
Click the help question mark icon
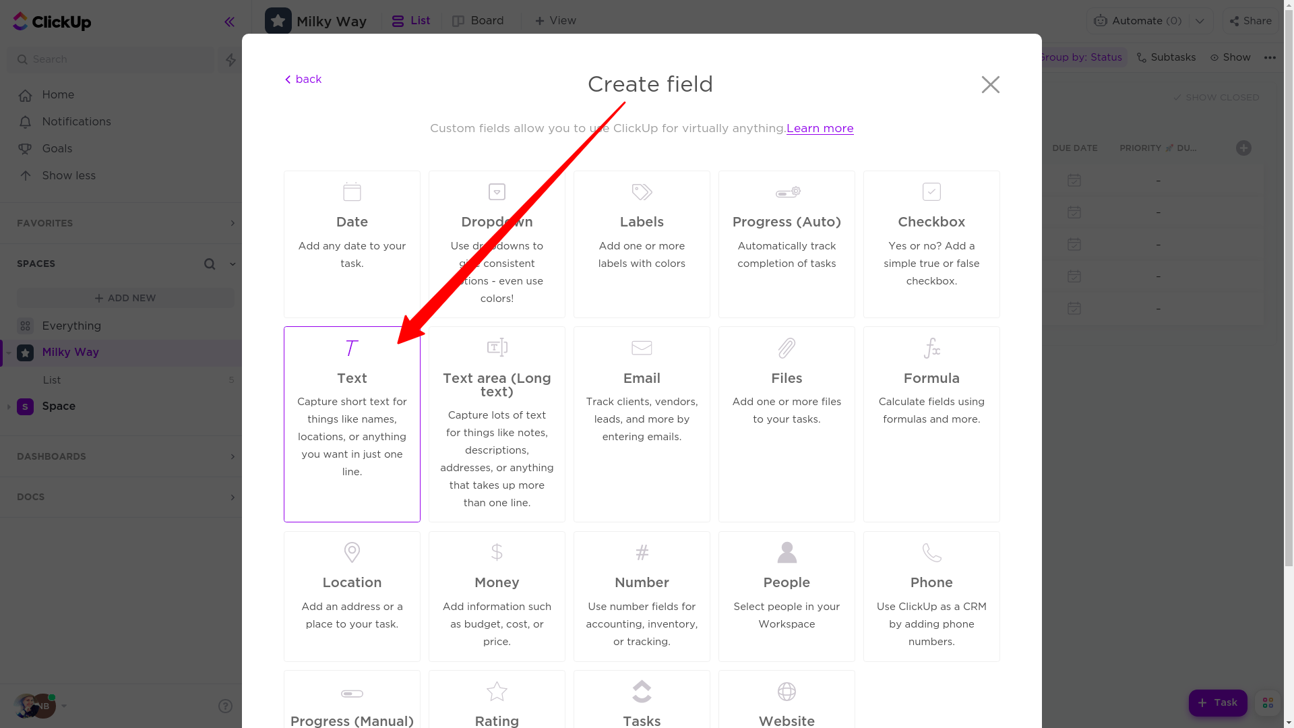(x=225, y=706)
